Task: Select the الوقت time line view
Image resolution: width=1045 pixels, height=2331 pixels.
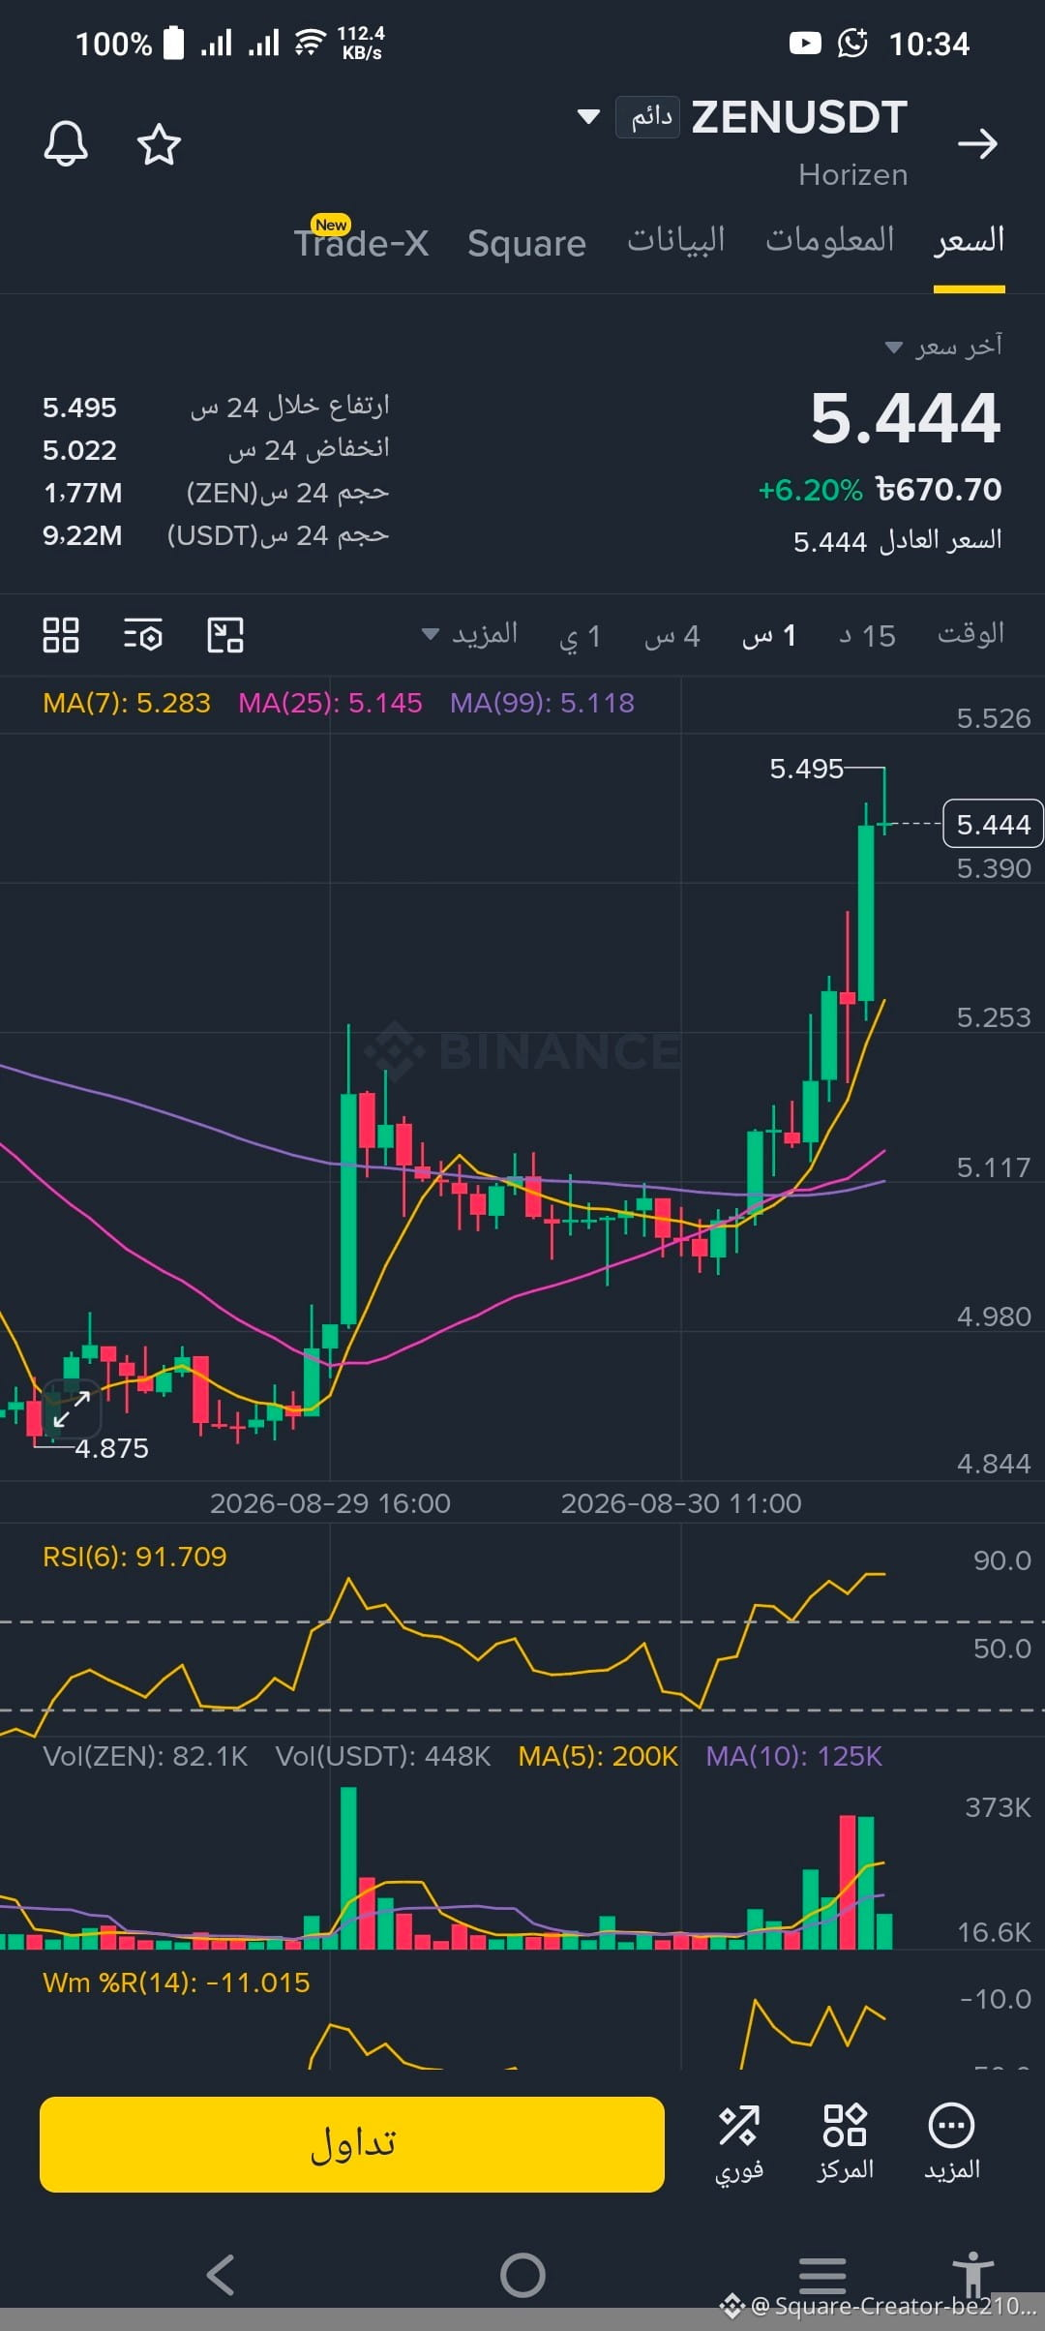Action: pyautogui.click(x=970, y=634)
